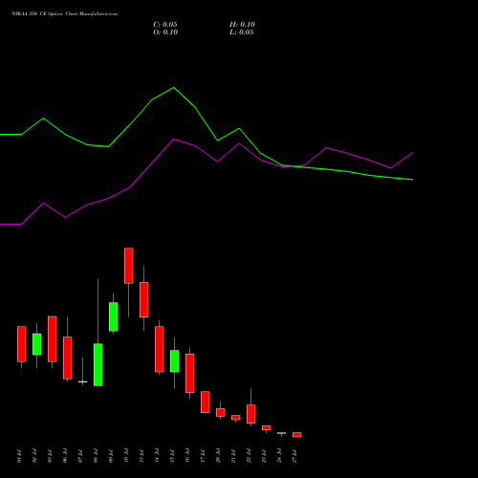Select the red candlestick above 14 Jul
The width and height of the screenshot is (478, 478).
click(160, 349)
